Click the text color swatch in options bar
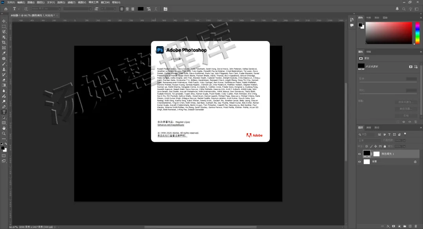Screen dimensions: 423x229 tap(141, 9)
